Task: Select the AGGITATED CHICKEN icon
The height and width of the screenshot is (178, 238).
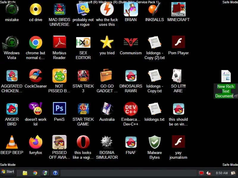Action: click(x=12, y=76)
